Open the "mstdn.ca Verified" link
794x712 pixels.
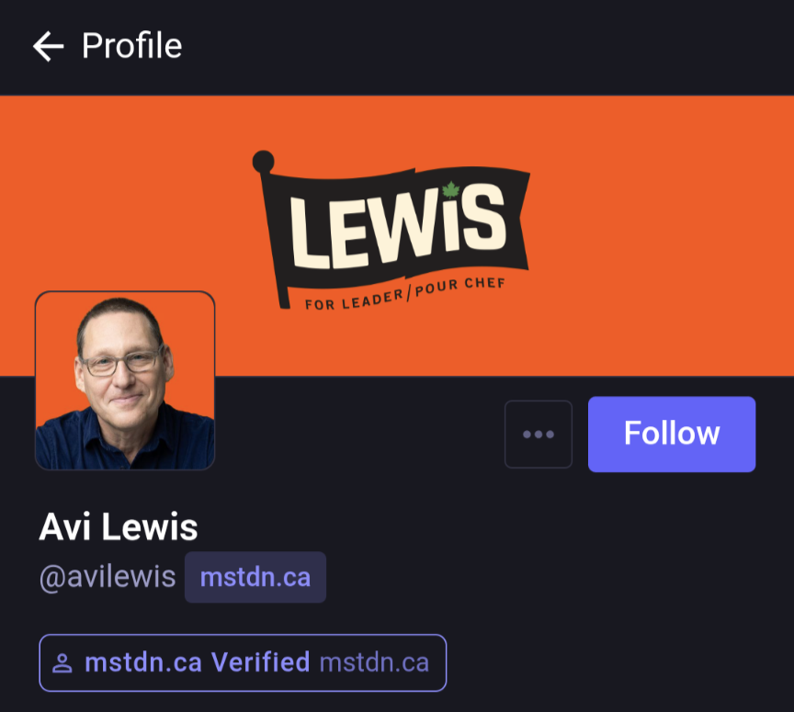coord(197,662)
